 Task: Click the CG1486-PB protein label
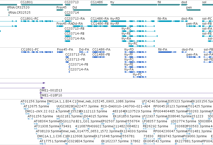(x=101, y=55)
